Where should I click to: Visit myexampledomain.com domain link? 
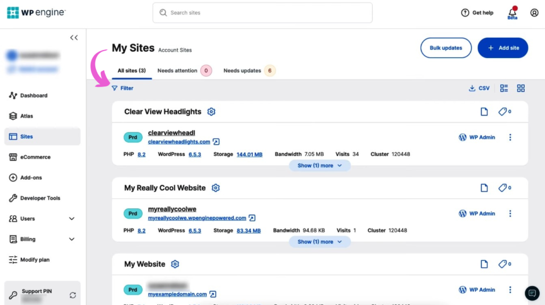click(177, 294)
